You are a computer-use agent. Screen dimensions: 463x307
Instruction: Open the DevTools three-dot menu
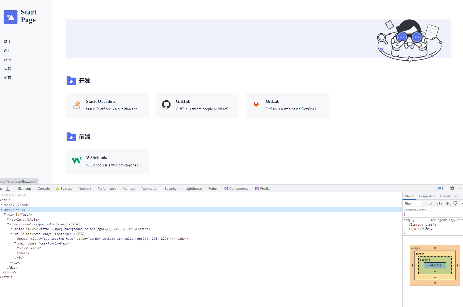(x=460, y=188)
